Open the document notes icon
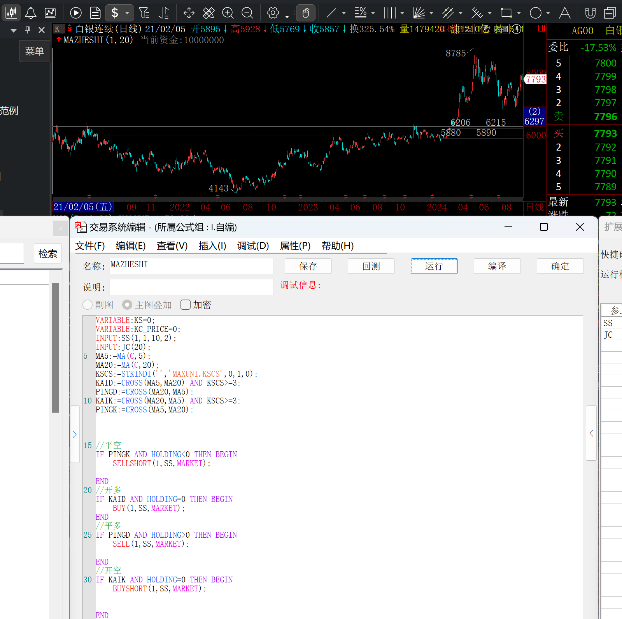The image size is (622, 619). (x=95, y=13)
